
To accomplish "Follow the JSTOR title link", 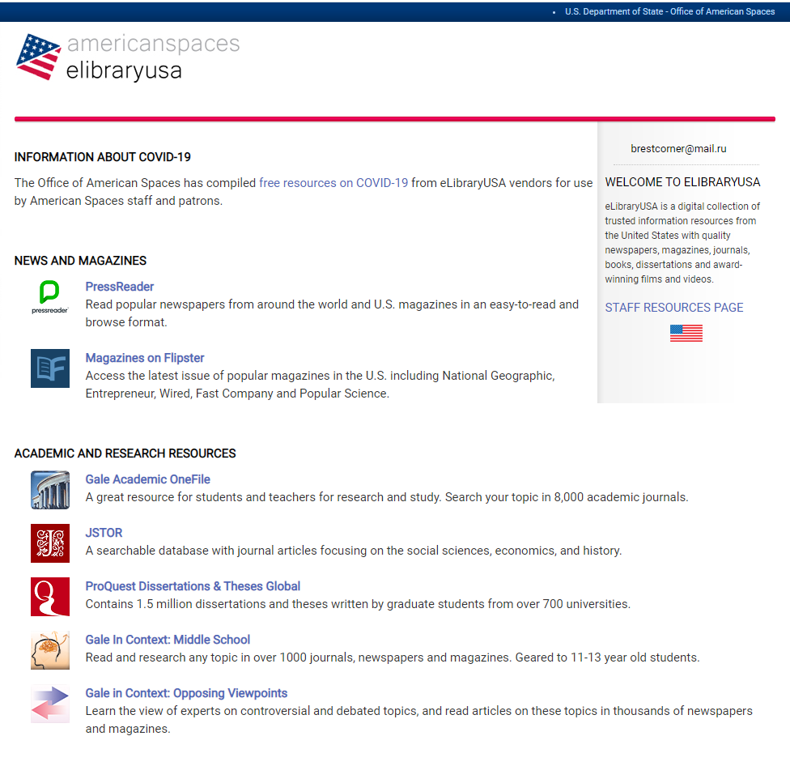I will click(104, 533).
